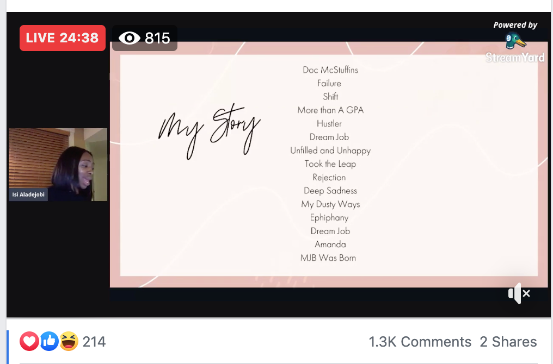553x364 pixels.
Task: Click the Deep Sadness line
Action: tap(330, 191)
